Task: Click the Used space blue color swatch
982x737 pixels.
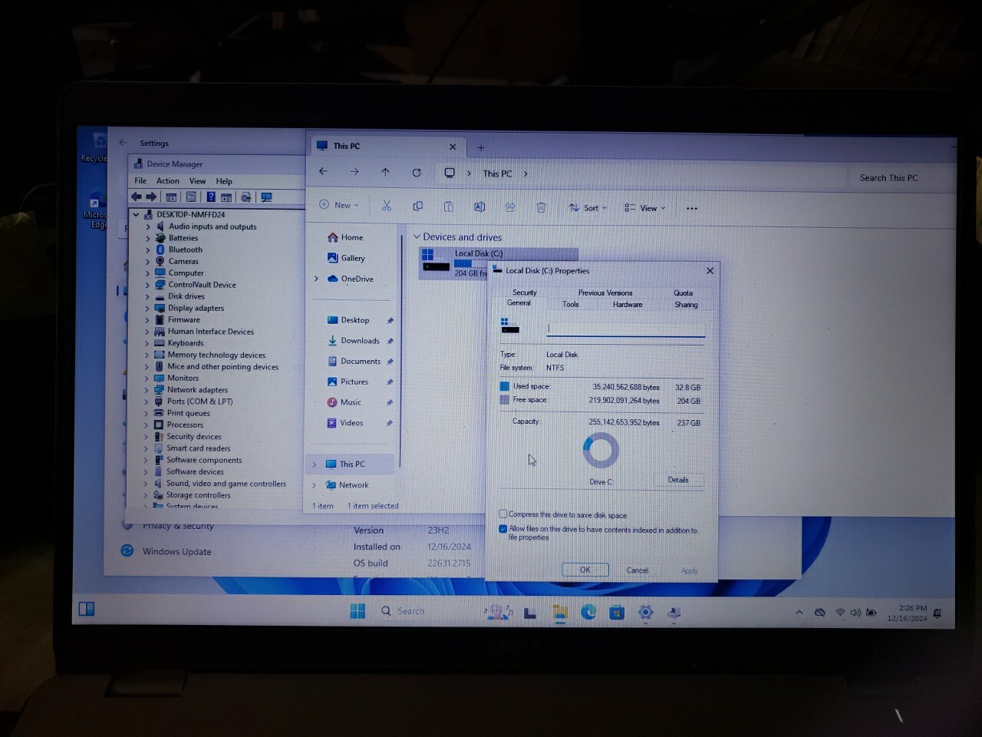Action: click(505, 387)
